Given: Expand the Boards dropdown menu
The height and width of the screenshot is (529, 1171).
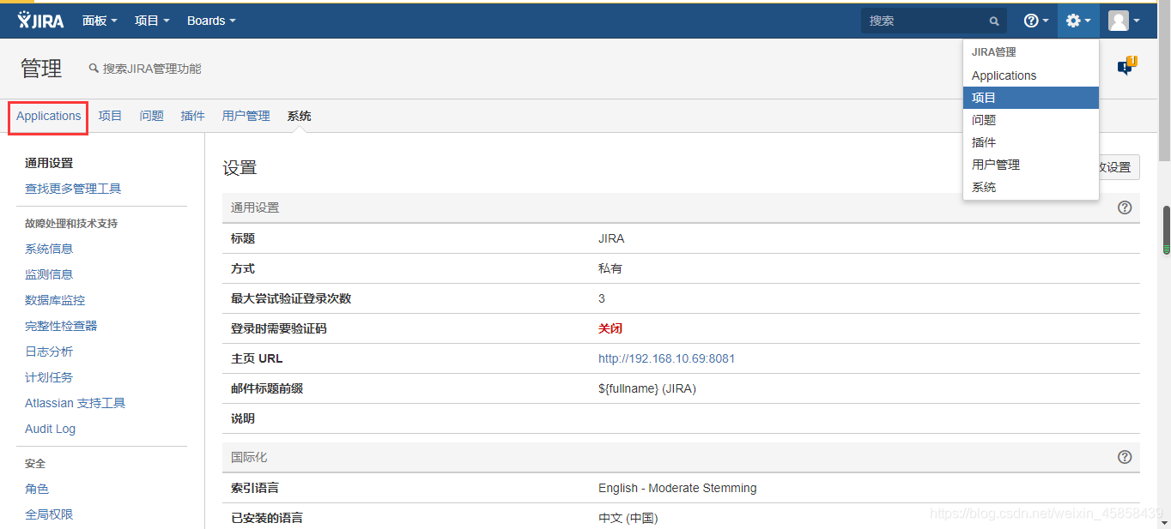Looking at the screenshot, I should 211,21.
